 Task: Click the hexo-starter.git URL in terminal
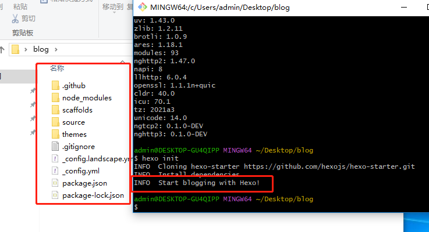tap(329, 166)
